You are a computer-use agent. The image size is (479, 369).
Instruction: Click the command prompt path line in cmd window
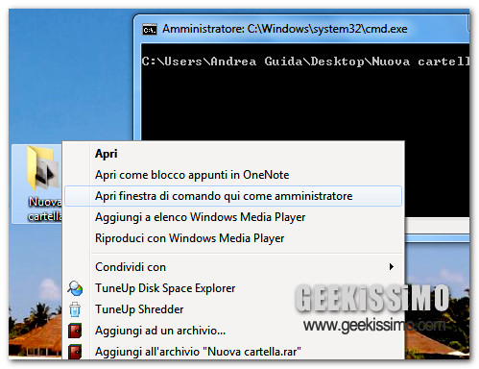pos(305,61)
